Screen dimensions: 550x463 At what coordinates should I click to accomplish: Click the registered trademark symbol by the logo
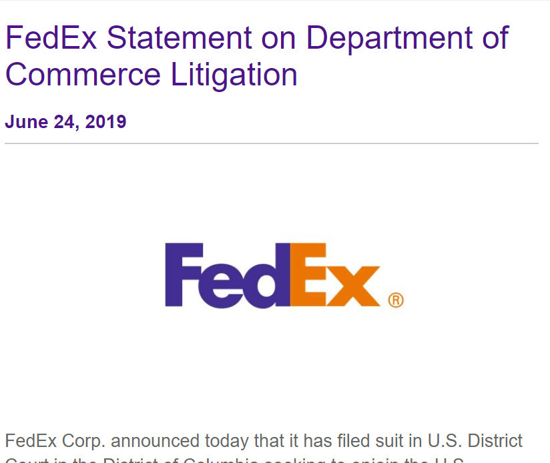coord(396,300)
